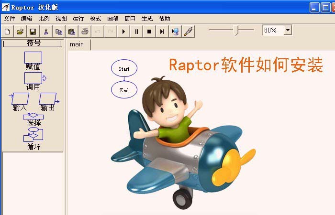This screenshot has height=215, width=335.
Task: Select the Start oval in flowchart
Action: 124,68
